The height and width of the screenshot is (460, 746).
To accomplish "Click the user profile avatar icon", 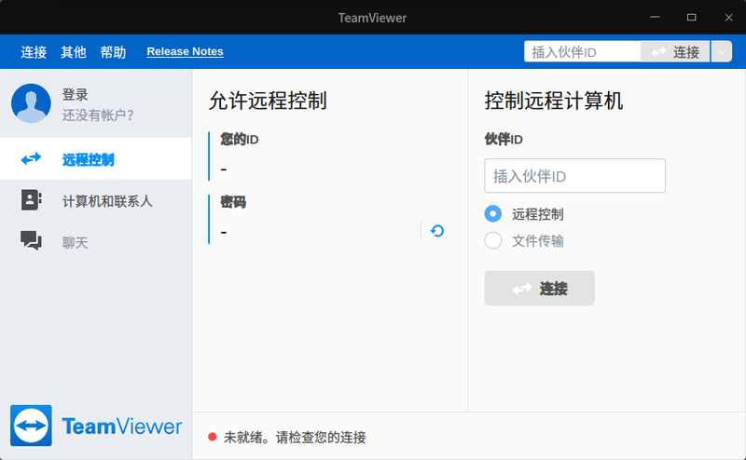I will [31, 103].
